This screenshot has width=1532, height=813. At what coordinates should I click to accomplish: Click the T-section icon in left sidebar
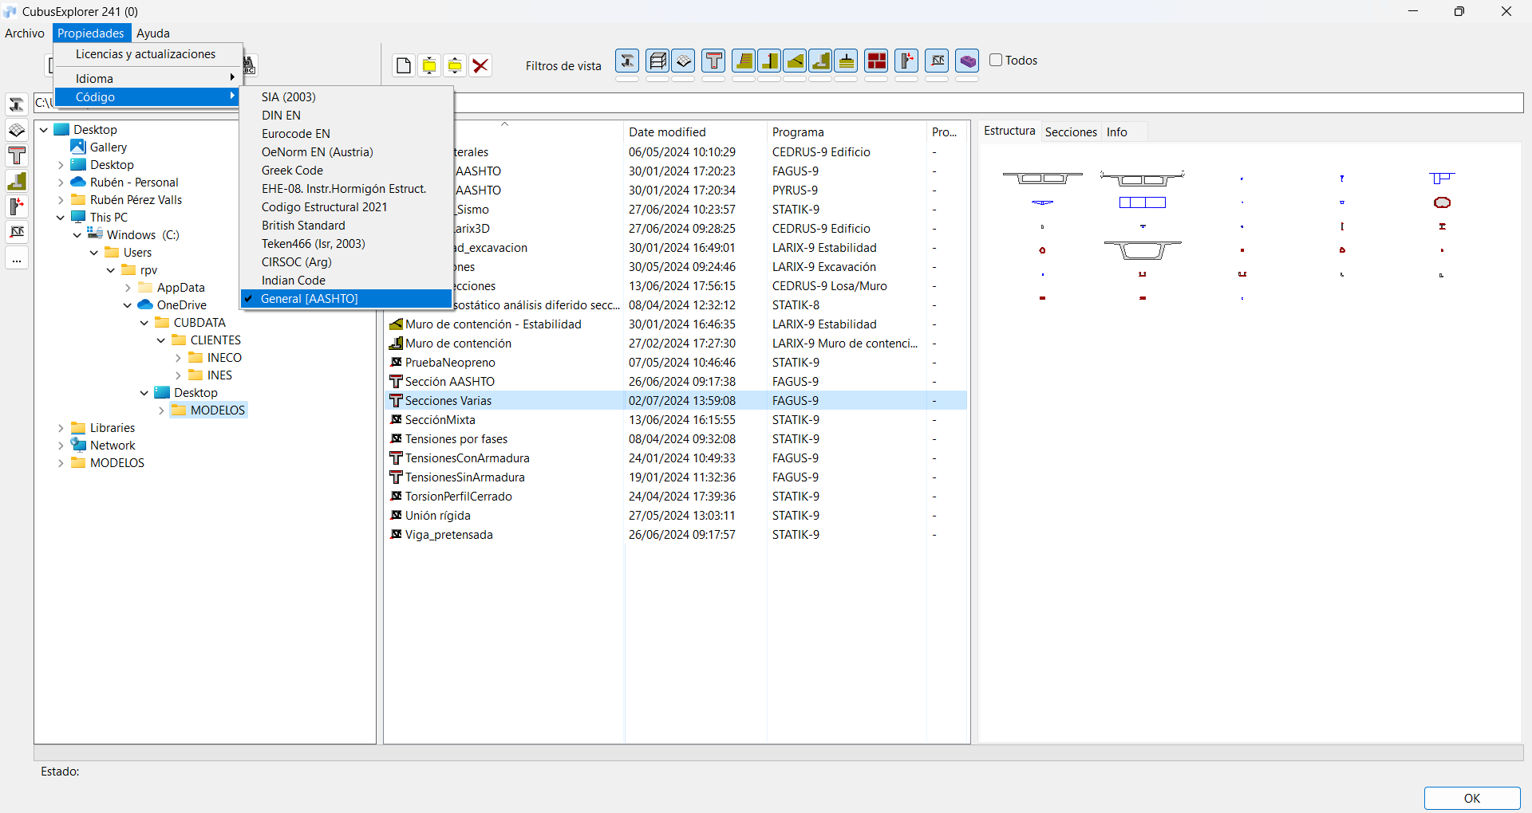pos(17,155)
